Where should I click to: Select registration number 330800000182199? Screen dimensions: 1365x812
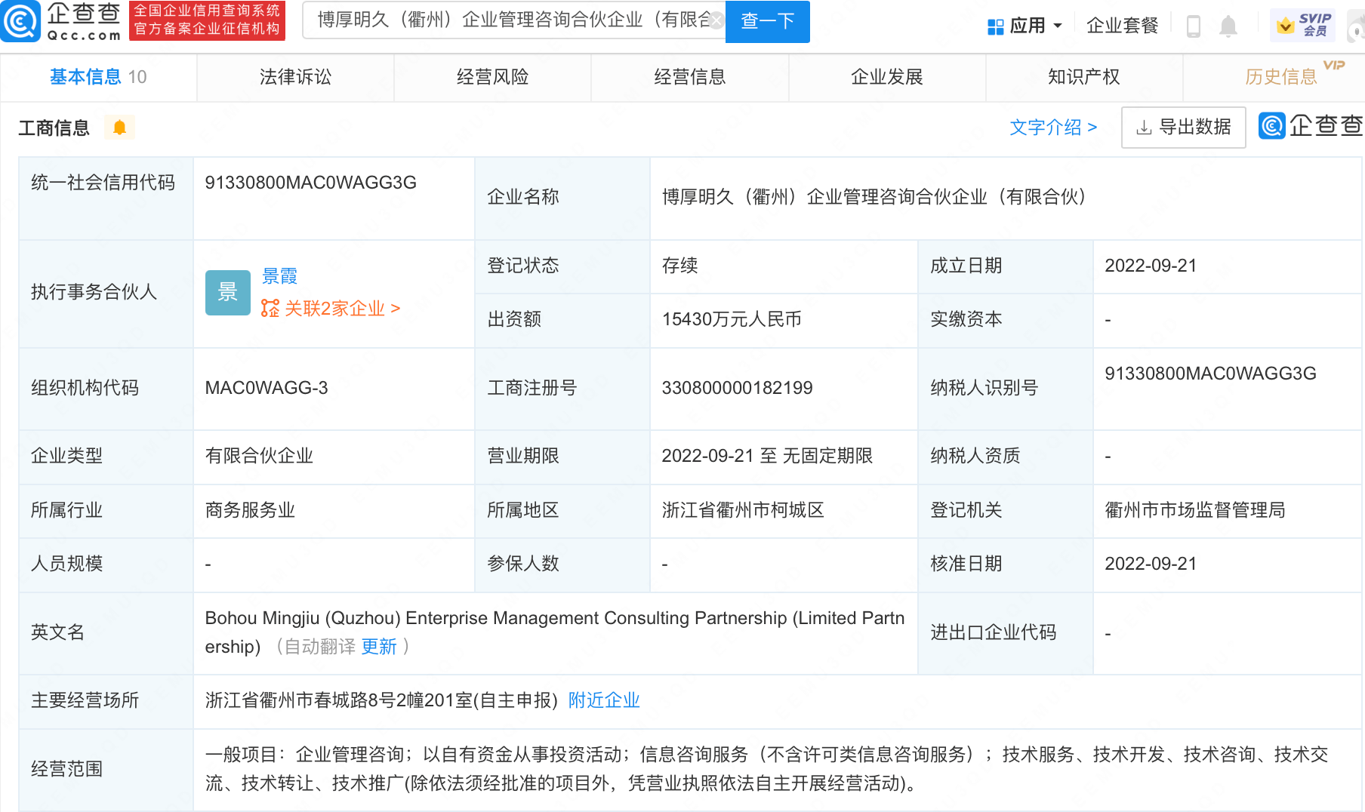click(x=737, y=388)
